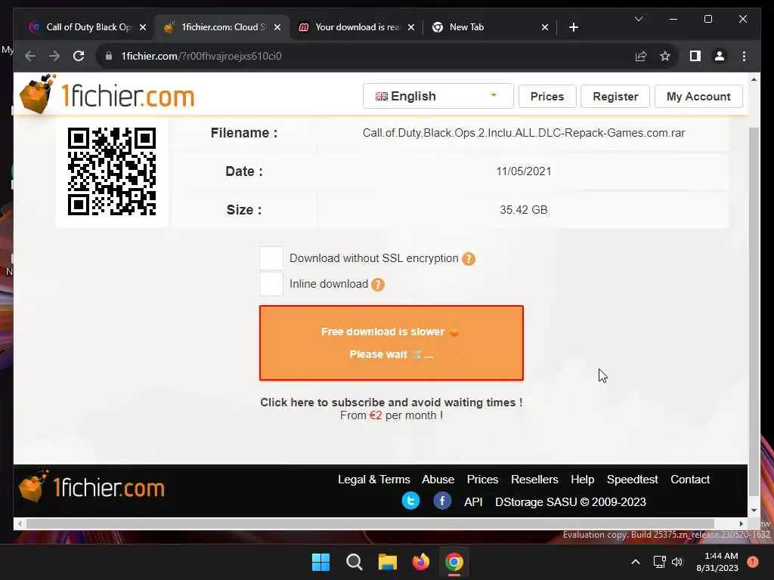
Task: Open the network tray icon
Action: (659, 562)
